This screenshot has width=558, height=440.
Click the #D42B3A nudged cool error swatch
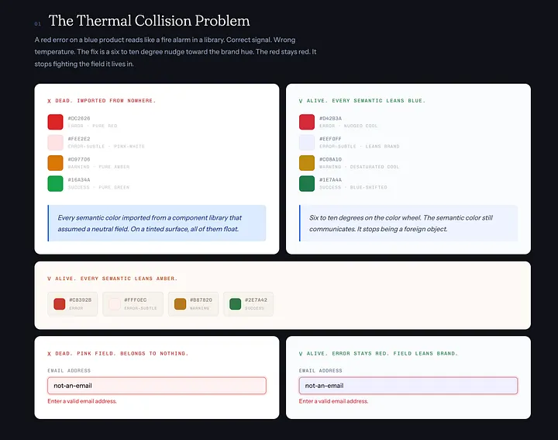[307, 122]
